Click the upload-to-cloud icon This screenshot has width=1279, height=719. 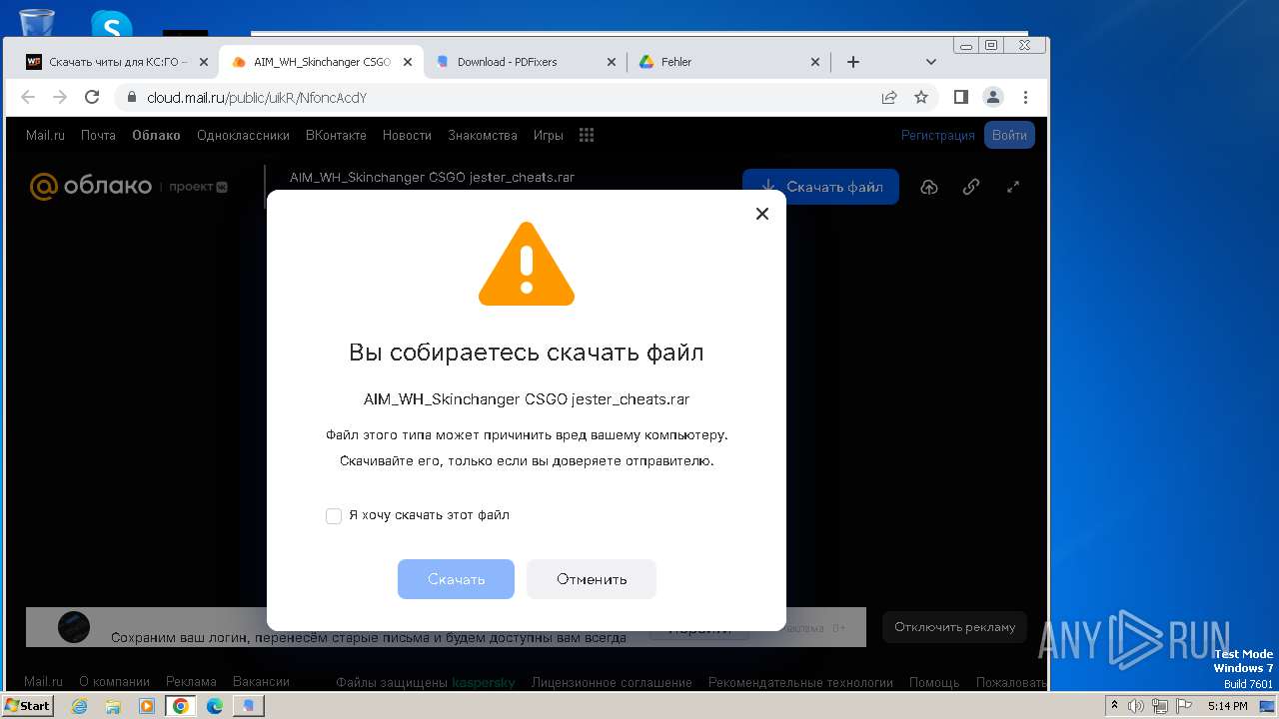pos(929,187)
